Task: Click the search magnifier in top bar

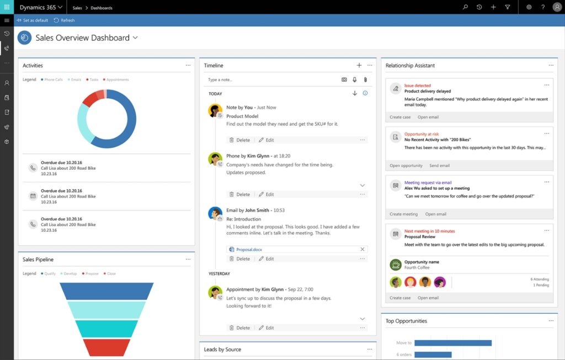Action: (x=465, y=7)
